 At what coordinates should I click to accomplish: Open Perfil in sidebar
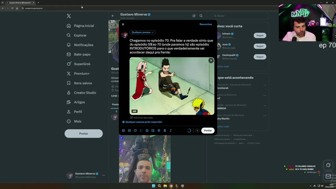pos(74,112)
